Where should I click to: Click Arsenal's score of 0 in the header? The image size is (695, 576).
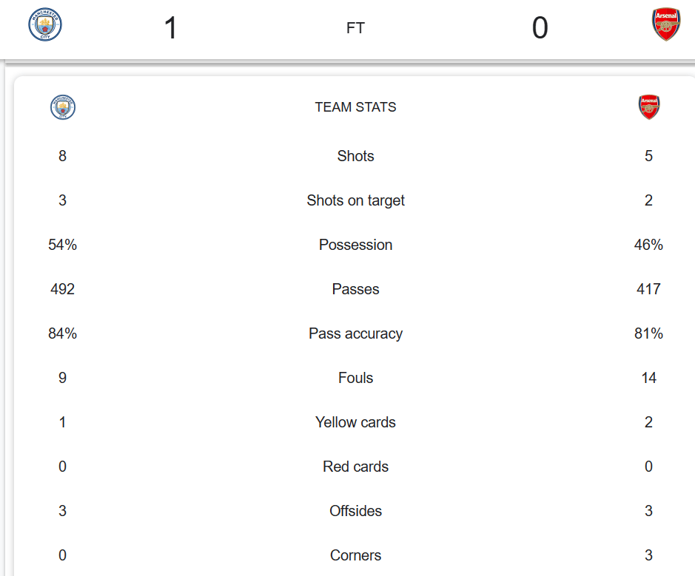(540, 28)
